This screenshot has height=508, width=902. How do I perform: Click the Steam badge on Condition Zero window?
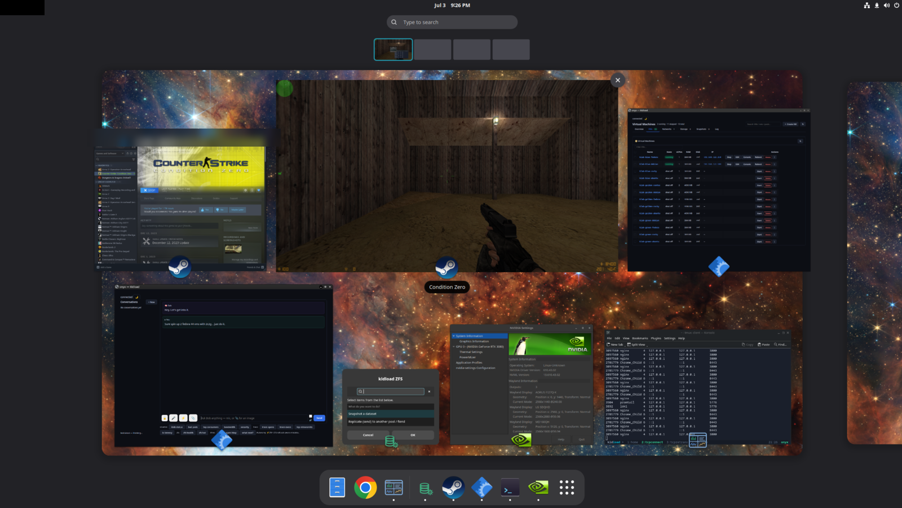coord(446,267)
